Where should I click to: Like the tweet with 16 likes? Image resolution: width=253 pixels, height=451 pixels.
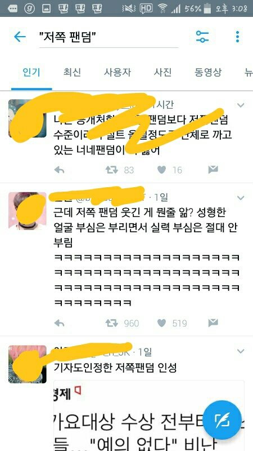tap(162, 170)
